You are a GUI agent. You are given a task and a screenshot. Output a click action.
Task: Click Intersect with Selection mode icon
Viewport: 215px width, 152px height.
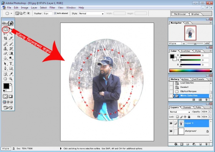pyautogui.click(x=29, y=13)
